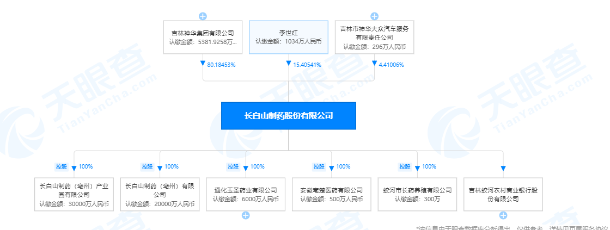Select the 李世红 shareholder card
610x230 pixels.
pos(289,37)
